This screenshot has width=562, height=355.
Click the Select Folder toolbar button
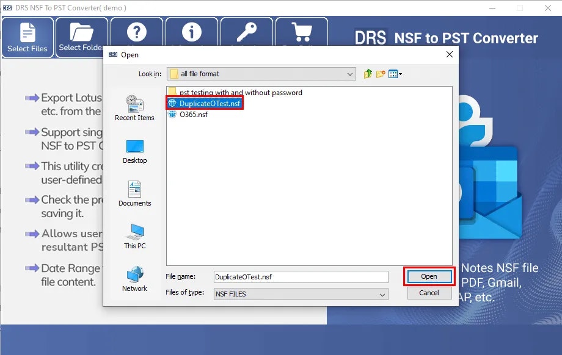[x=82, y=38]
